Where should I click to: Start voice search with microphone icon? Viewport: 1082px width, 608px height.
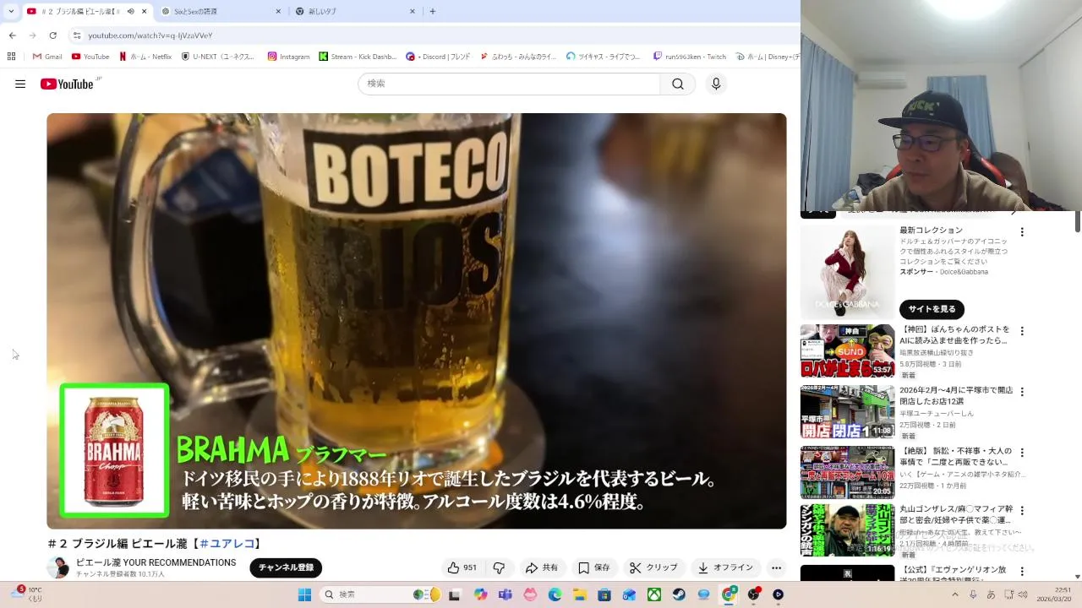pyautogui.click(x=716, y=84)
